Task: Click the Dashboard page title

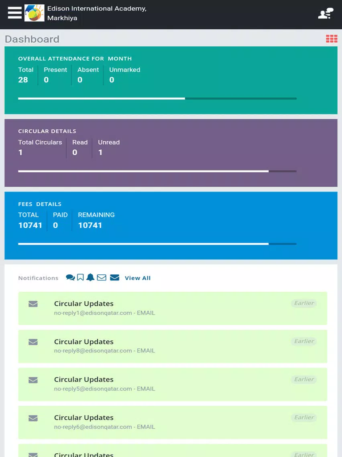Action: click(32, 39)
